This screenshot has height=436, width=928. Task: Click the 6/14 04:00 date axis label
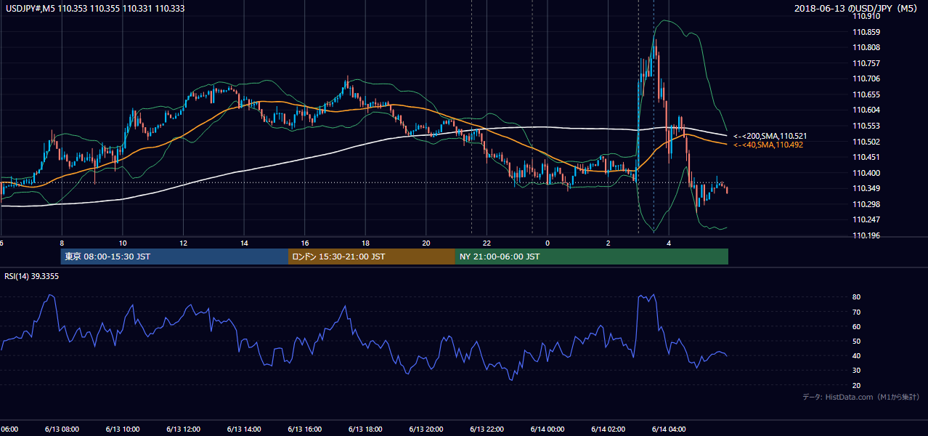coord(669,429)
